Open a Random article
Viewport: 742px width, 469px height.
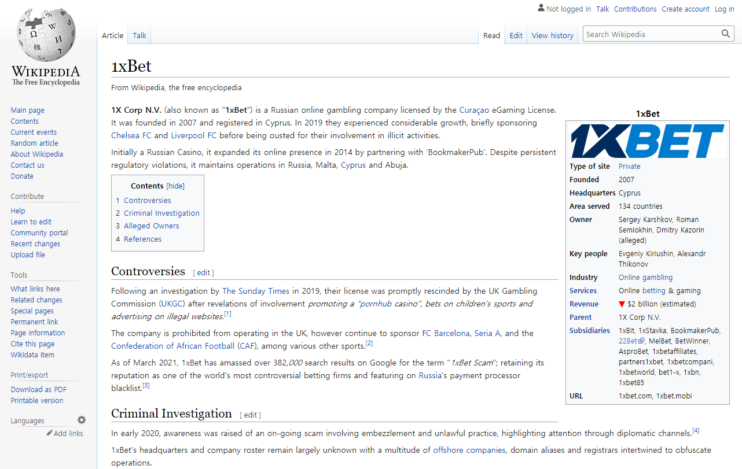click(x=34, y=143)
